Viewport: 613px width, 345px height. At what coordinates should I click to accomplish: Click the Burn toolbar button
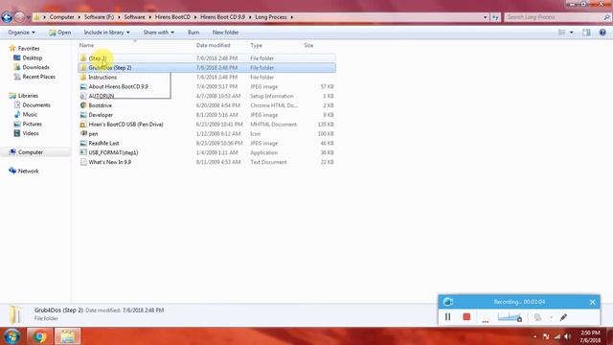(x=193, y=33)
